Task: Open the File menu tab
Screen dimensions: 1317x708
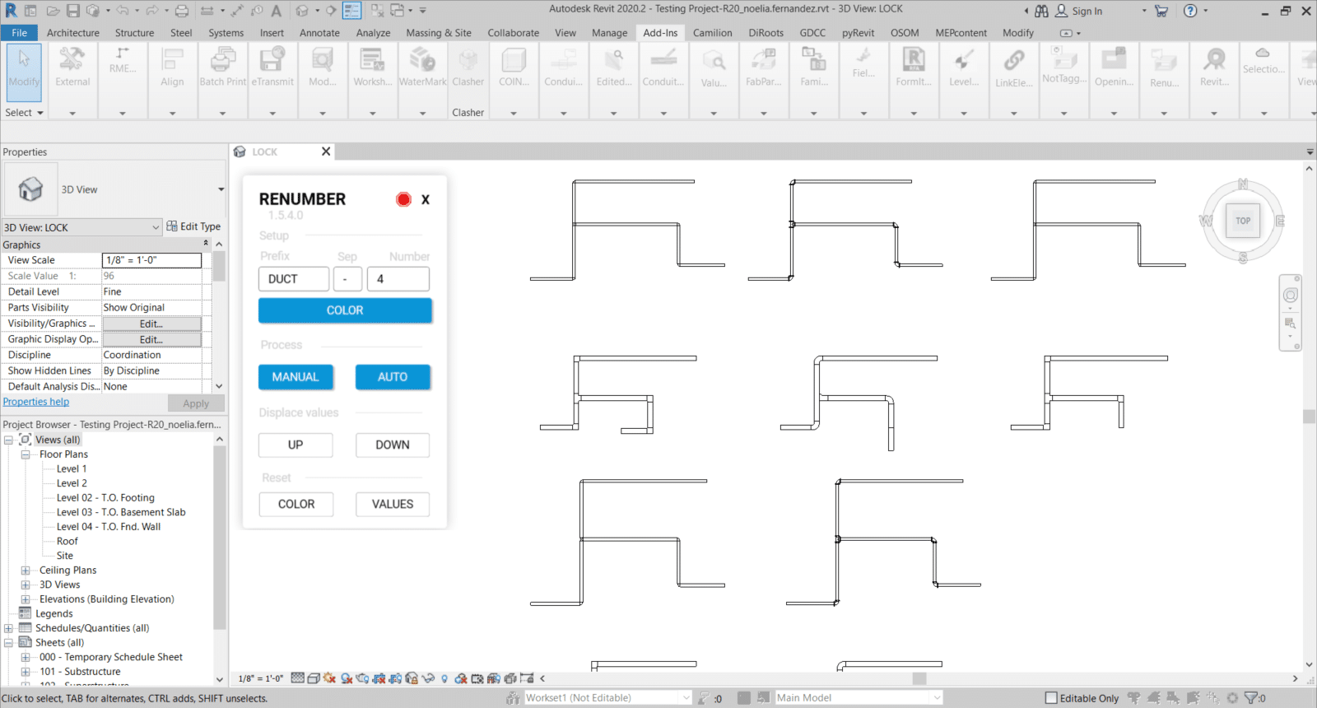Action: point(19,33)
